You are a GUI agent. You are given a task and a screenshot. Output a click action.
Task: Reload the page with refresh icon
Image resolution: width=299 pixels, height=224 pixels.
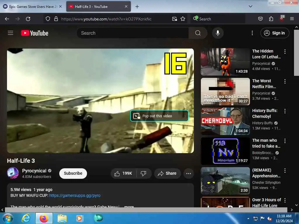tap(28, 19)
